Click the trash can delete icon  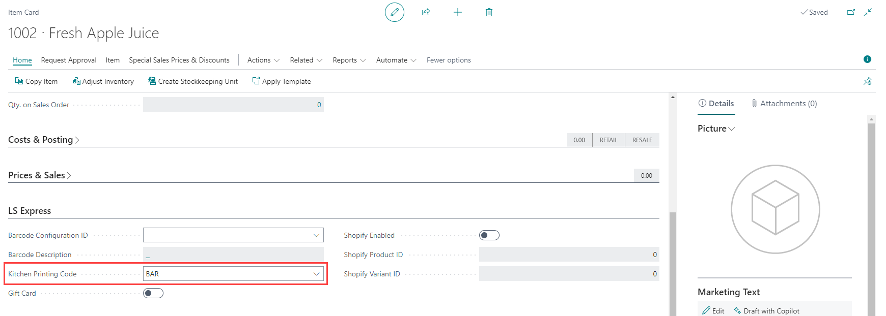pos(489,12)
